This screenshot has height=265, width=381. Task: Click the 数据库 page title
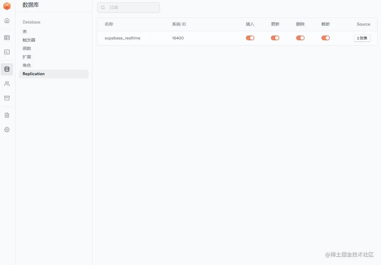pos(31,5)
